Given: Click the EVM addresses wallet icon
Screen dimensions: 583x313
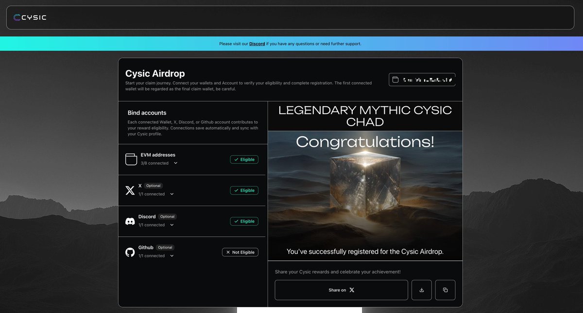Looking at the screenshot, I should [131, 159].
